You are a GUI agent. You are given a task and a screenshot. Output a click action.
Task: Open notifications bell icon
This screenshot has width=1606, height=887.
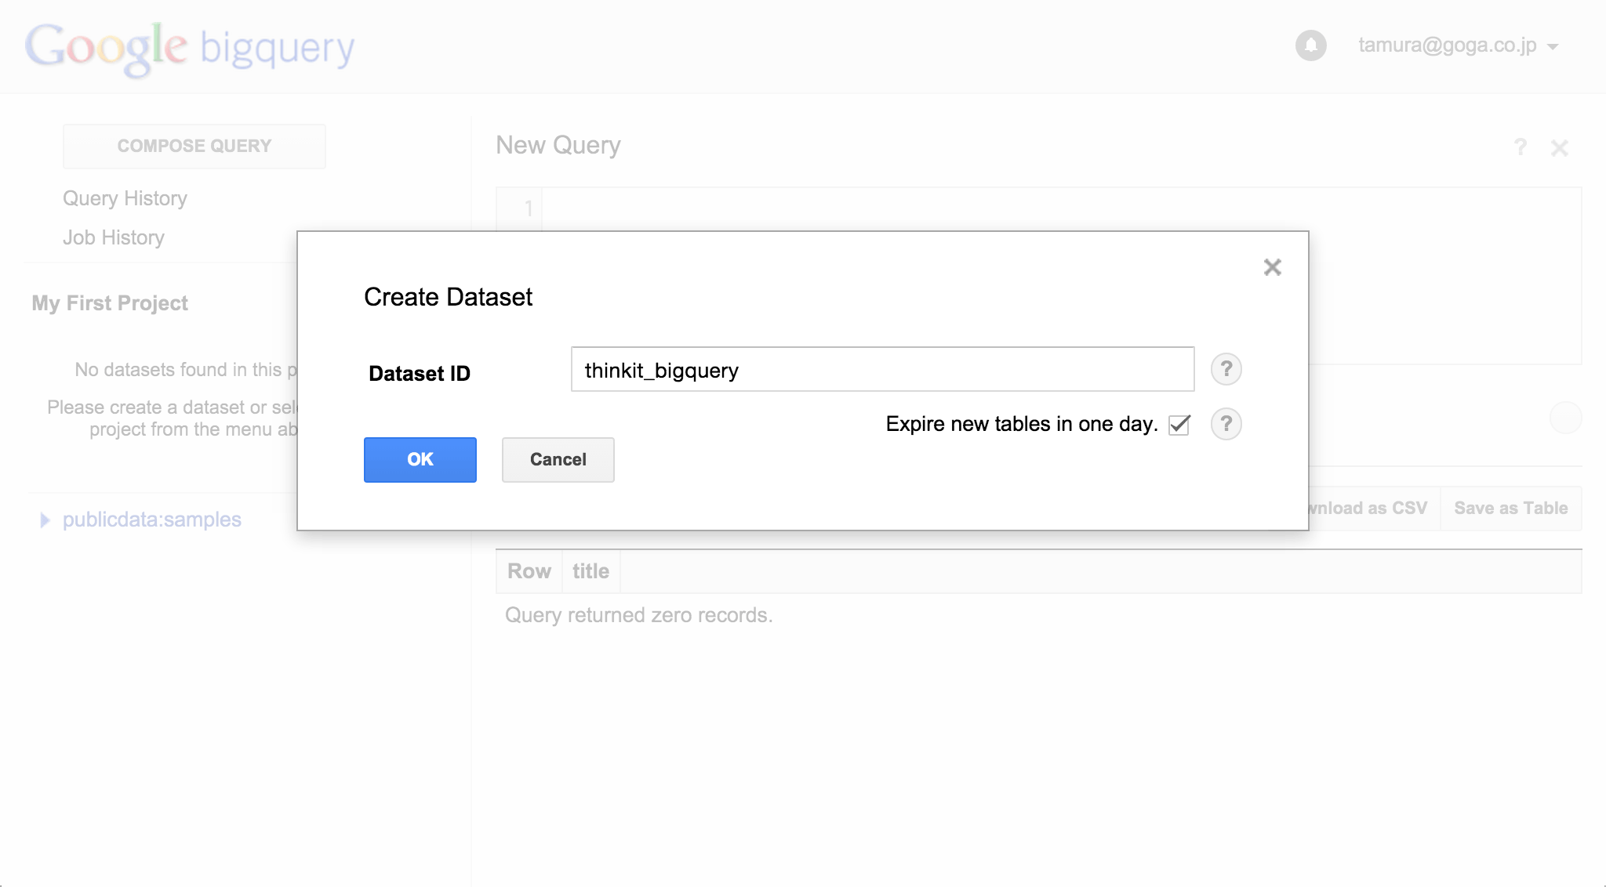pyautogui.click(x=1310, y=45)
